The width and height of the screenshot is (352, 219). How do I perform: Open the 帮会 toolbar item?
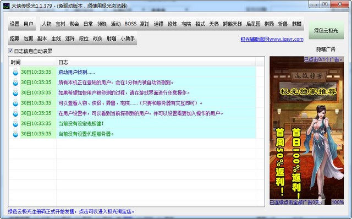click(74, 24)
